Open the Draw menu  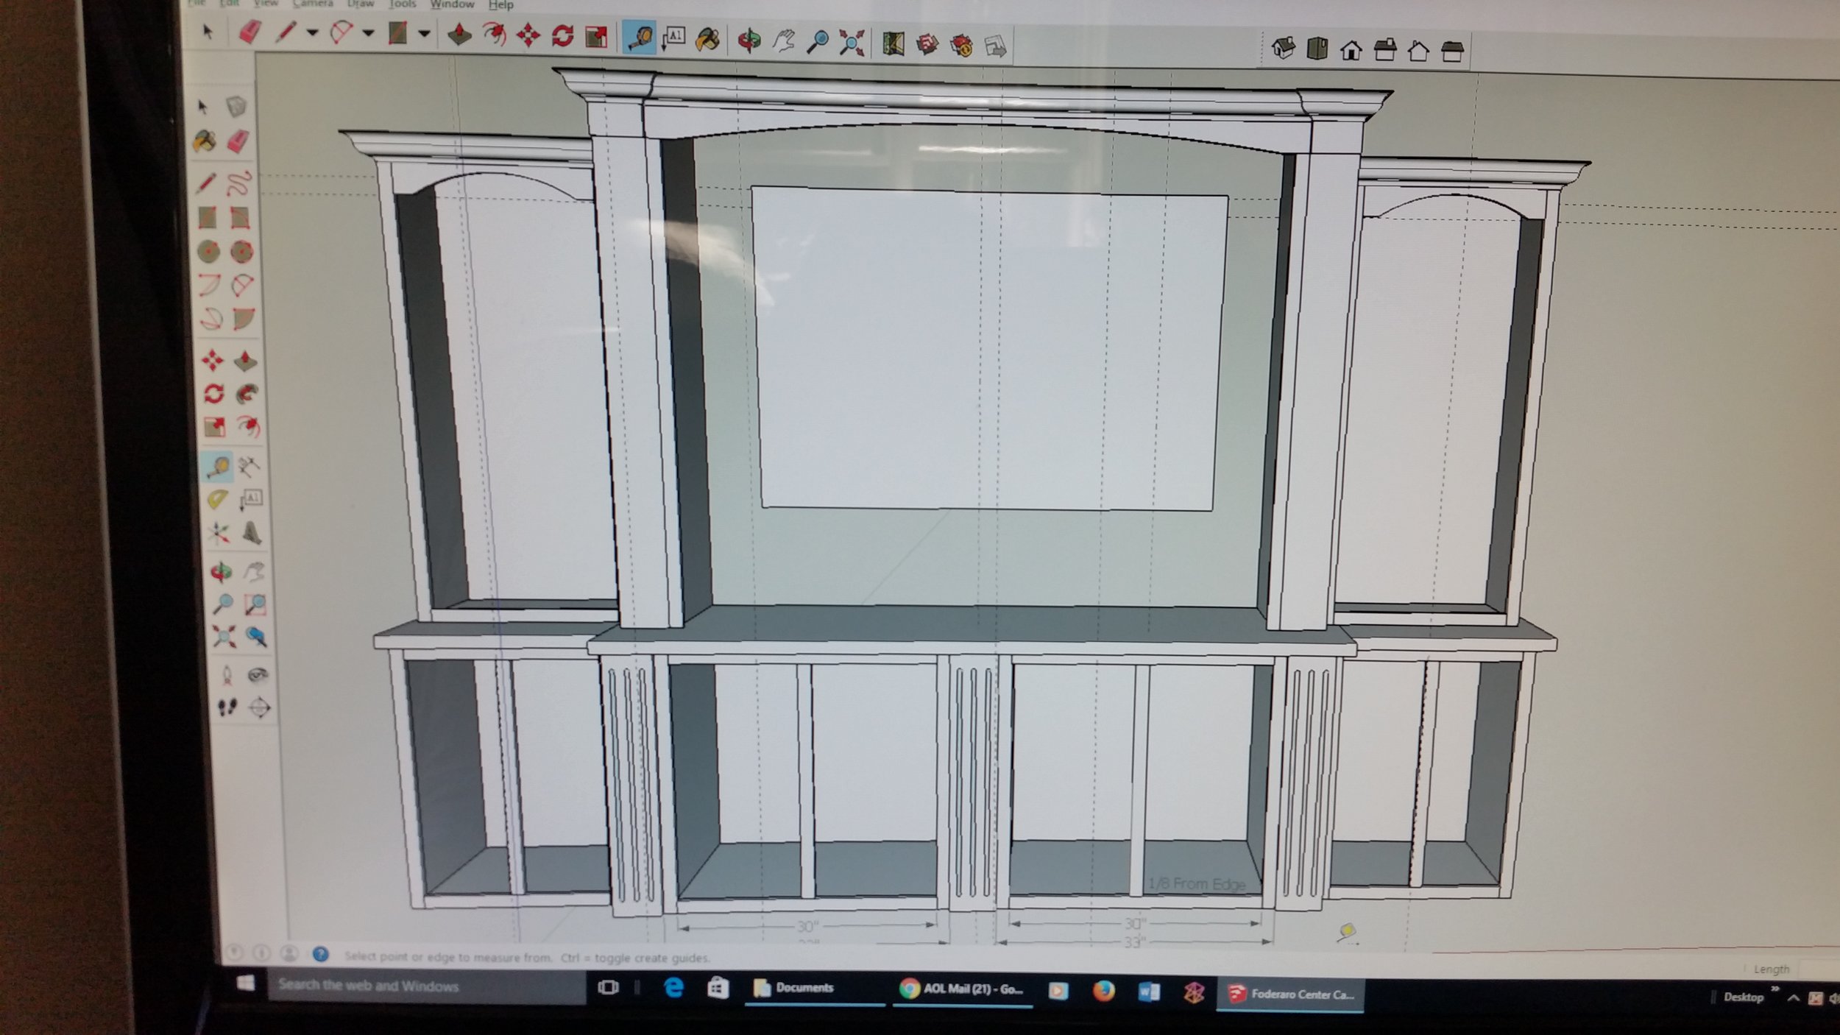[361, 4]
